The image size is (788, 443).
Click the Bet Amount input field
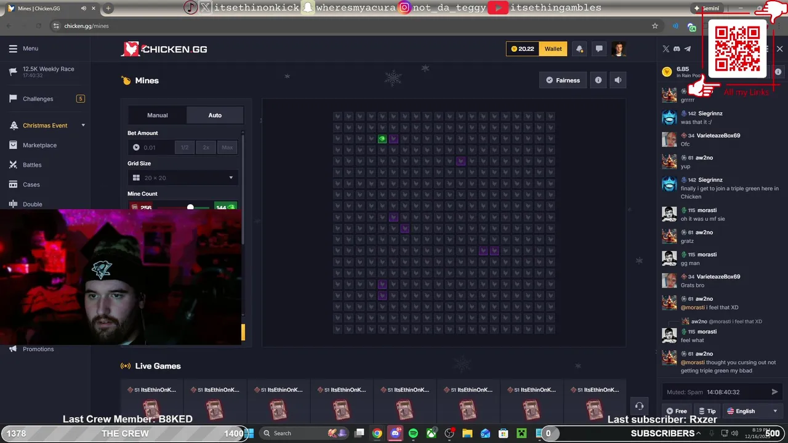[151, 148]
